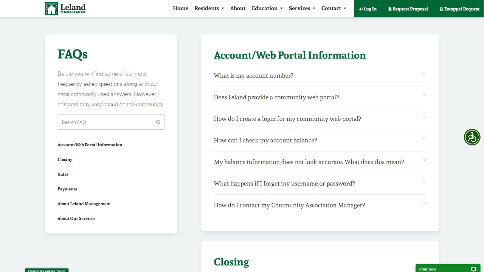Click the Log In button
Viewport: 484px width, 272px height.
coord(368,9)
